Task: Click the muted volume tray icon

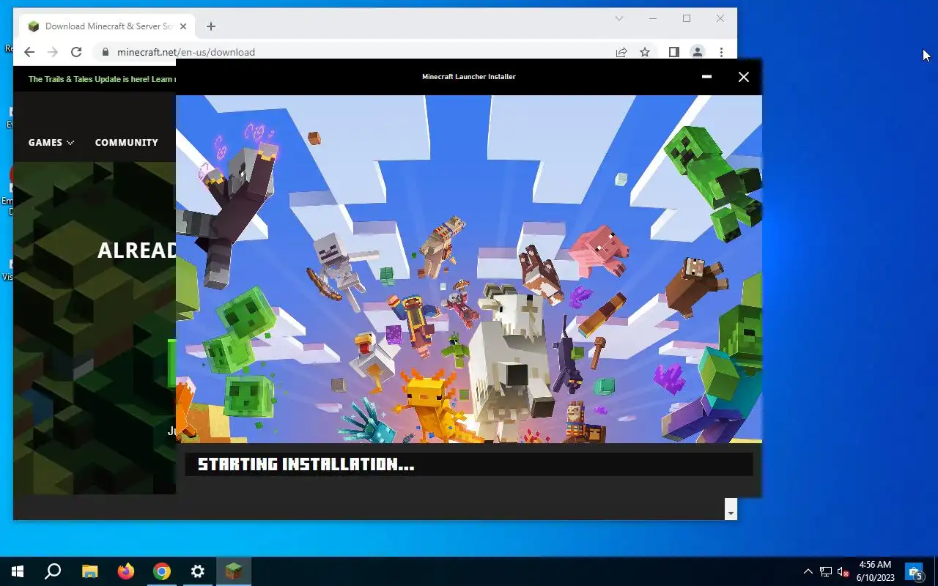Action: (843, 571)
